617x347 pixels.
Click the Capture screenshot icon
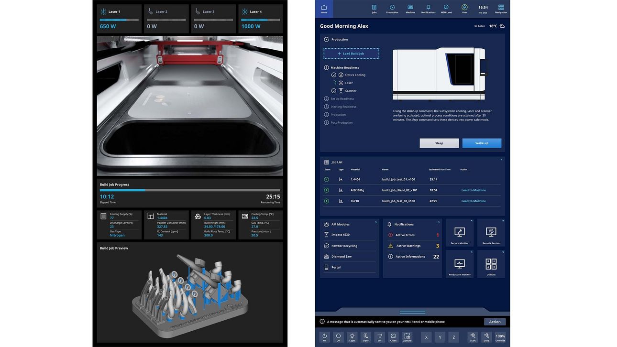(407, 337)
